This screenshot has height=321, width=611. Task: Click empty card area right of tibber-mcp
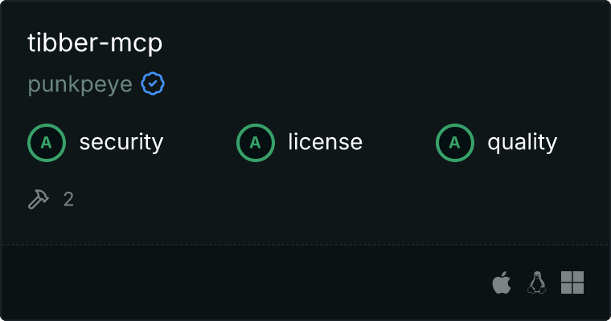point(382,43)
